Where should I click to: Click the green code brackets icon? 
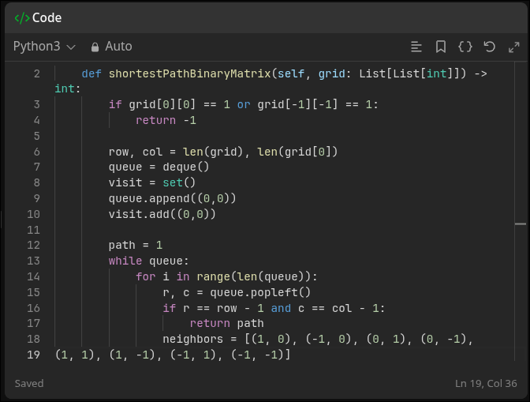[x=22, y=18]
